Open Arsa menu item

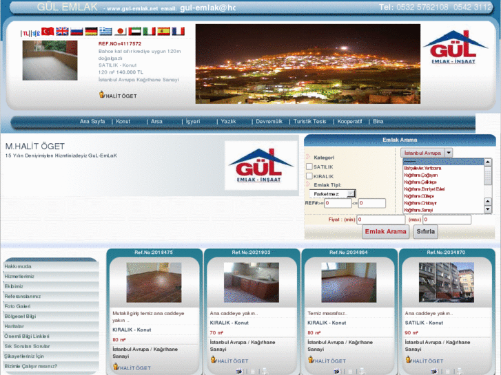click(156, 122)
